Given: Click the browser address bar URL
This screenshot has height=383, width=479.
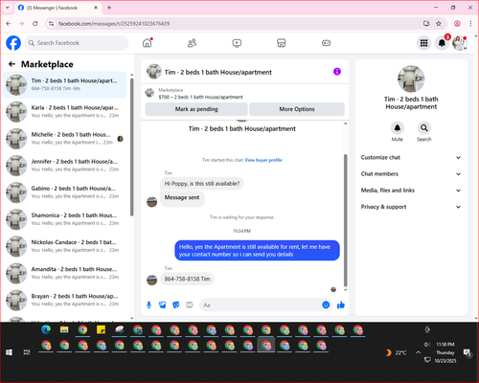Looking at the screenshot, I should [114, 24].
